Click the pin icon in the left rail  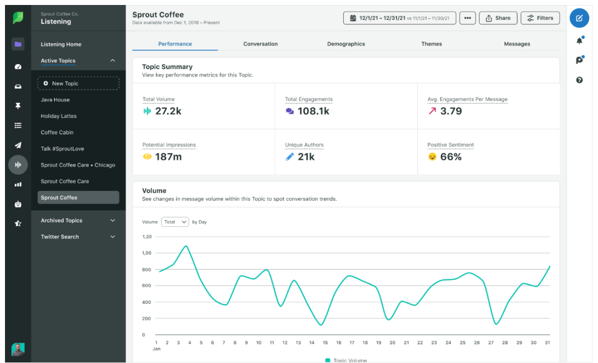click(18, 106)
